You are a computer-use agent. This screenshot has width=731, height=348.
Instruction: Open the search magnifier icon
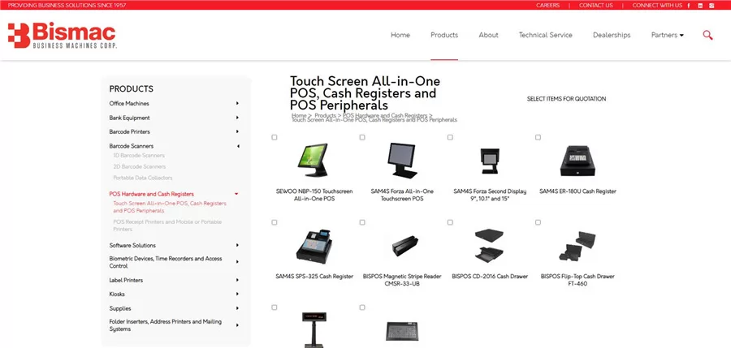coord(707,35)
